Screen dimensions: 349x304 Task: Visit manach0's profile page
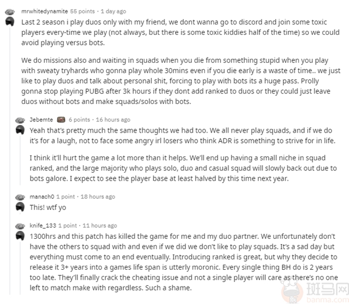click(42, 197)
